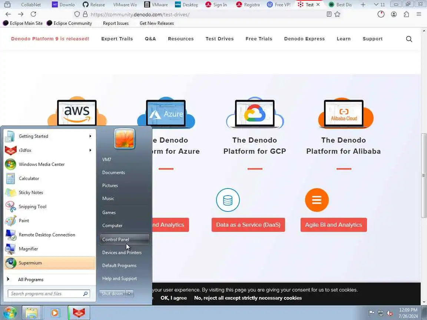This screenshot has height=320, width=427.
Task: Open Windows Explorer from taskbar
Action: 31,313
